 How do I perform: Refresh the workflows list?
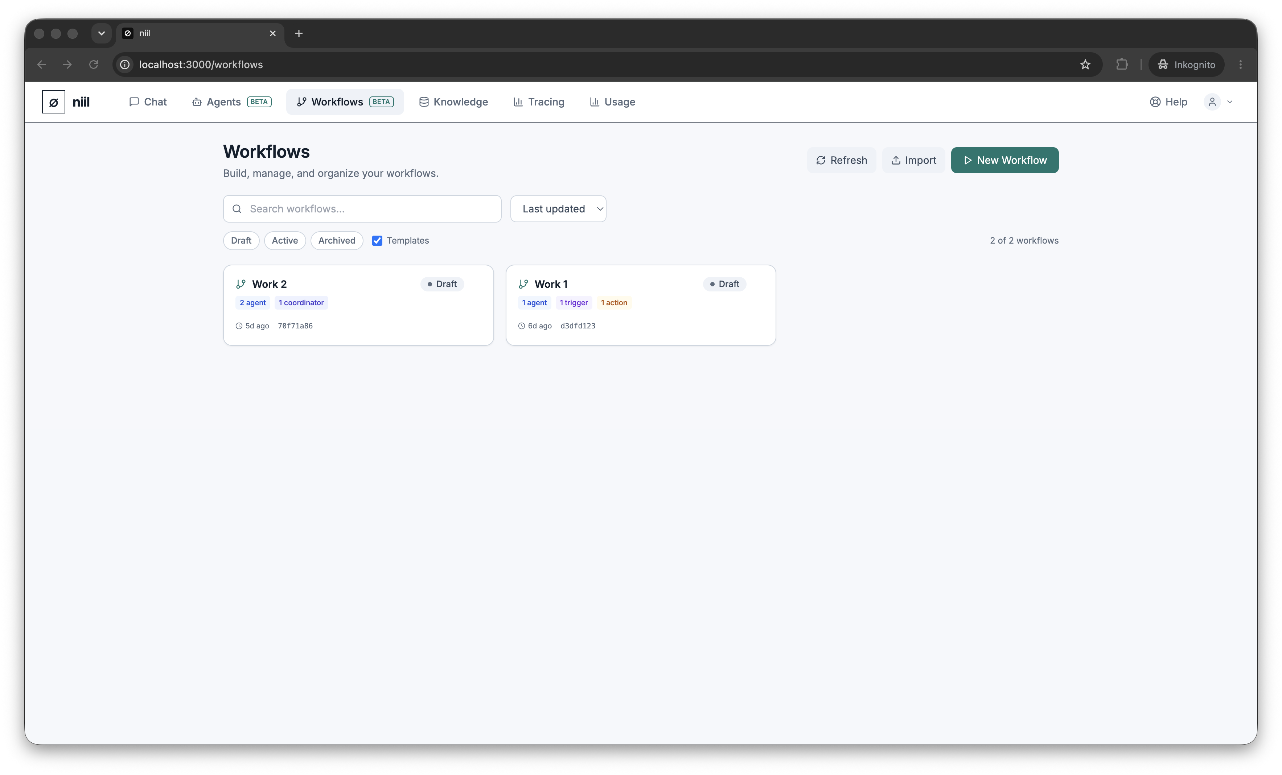(x=841, y=160)
